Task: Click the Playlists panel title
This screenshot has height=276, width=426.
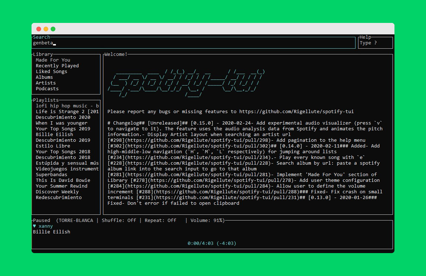Action: pyautogui.click(x=46, y=100)
